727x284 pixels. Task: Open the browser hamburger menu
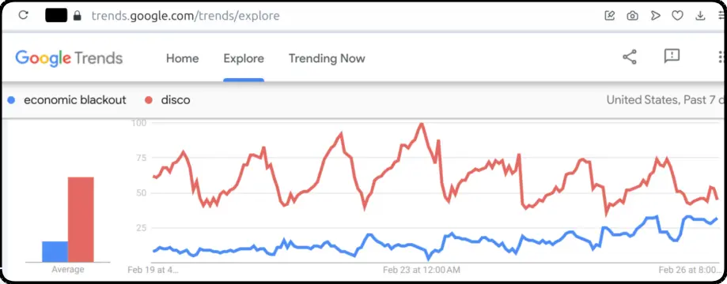[721, 16]
